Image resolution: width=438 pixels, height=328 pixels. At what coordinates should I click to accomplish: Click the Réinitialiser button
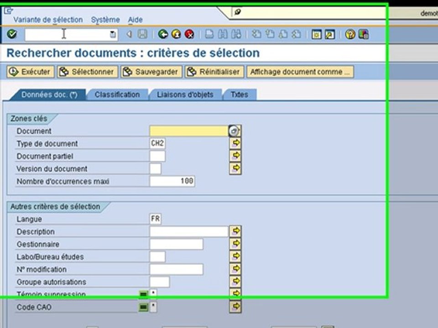click(214, 72)
